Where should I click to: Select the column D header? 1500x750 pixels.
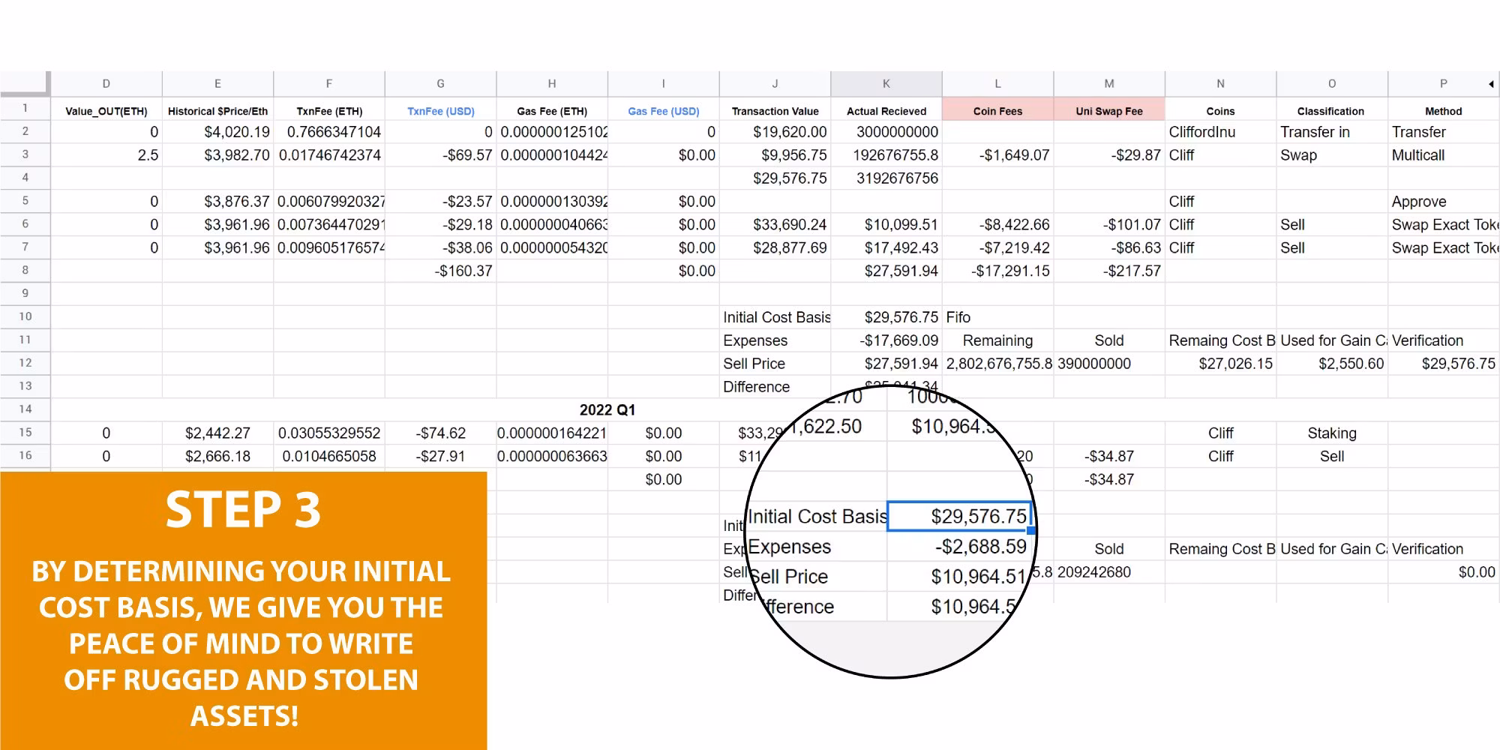click(106, 84)
